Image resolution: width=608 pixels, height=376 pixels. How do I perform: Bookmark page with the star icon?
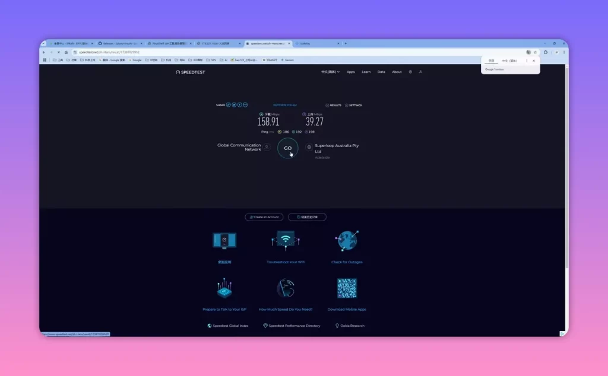coord(535,52)
